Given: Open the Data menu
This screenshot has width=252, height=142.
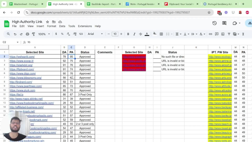Looking at the screenshot, I should (62, 26).
